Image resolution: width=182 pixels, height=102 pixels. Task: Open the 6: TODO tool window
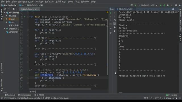[x=39, y=95]
